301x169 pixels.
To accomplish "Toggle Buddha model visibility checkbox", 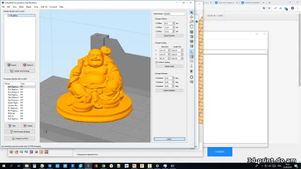I will [x=8, y=15].
